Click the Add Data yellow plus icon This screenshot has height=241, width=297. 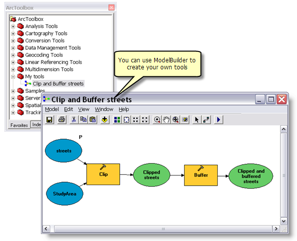104,120
